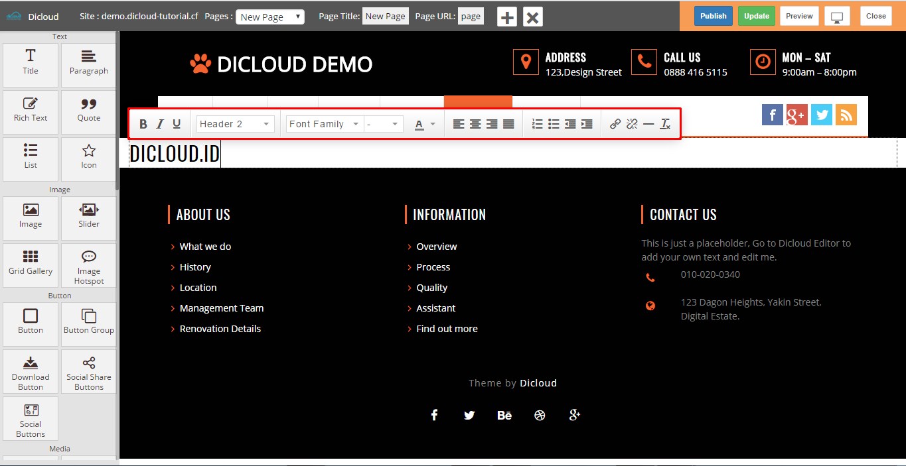
Task: Insert a bulleted list
Action: [x=554, y=124]
